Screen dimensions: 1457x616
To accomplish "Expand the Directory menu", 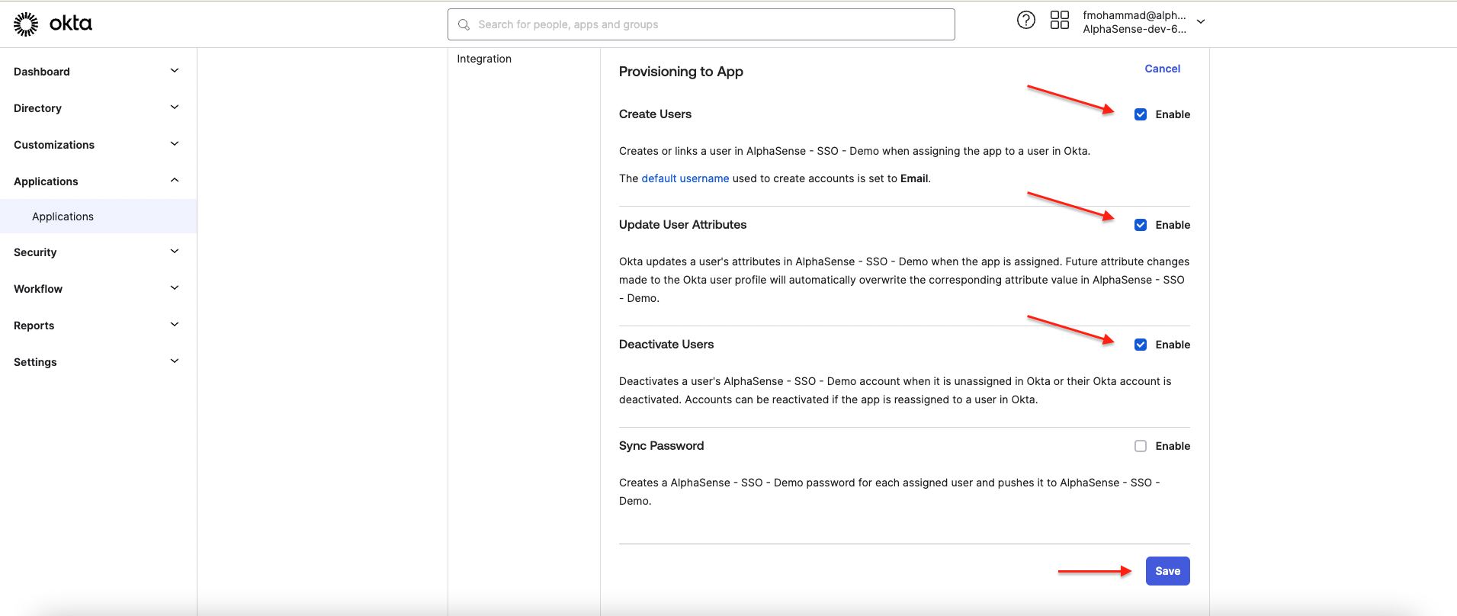I will click(98, 107).
